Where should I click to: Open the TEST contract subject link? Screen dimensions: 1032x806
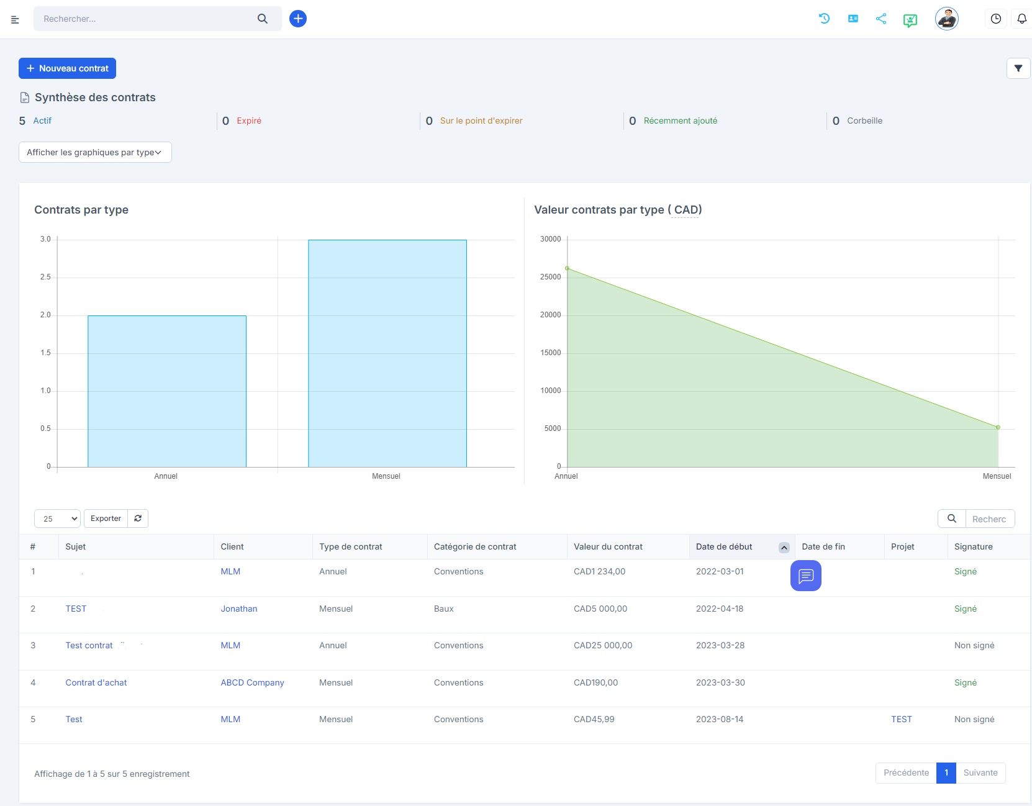click(x=76, y=609)
